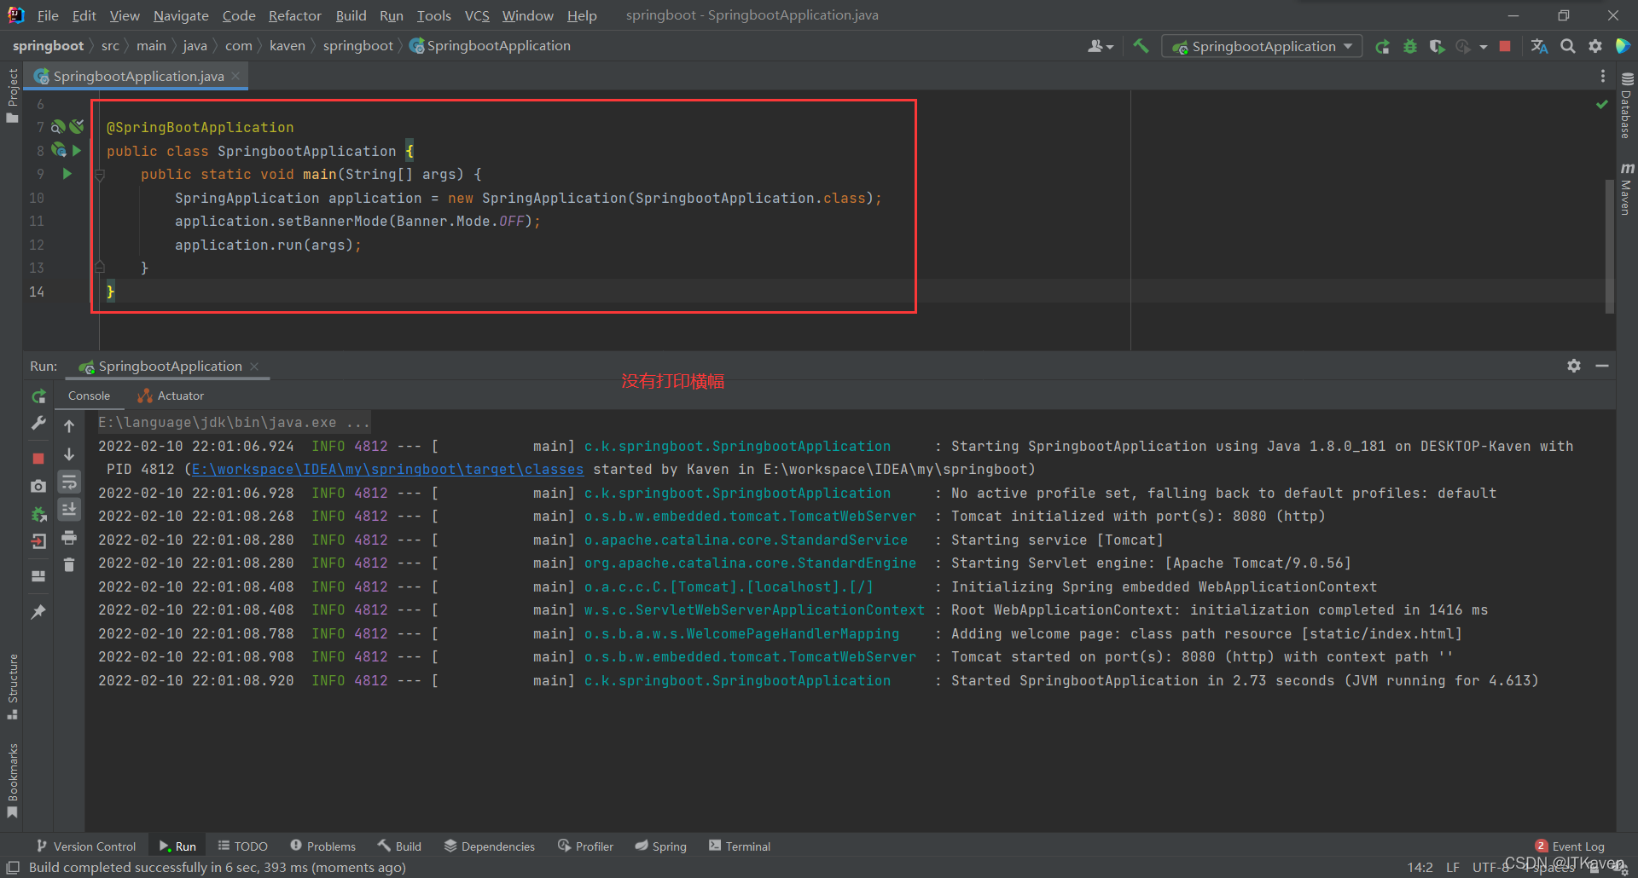Switch to the Console tab
Viewport: 1638px width, 878px height.
pos(89,396)
